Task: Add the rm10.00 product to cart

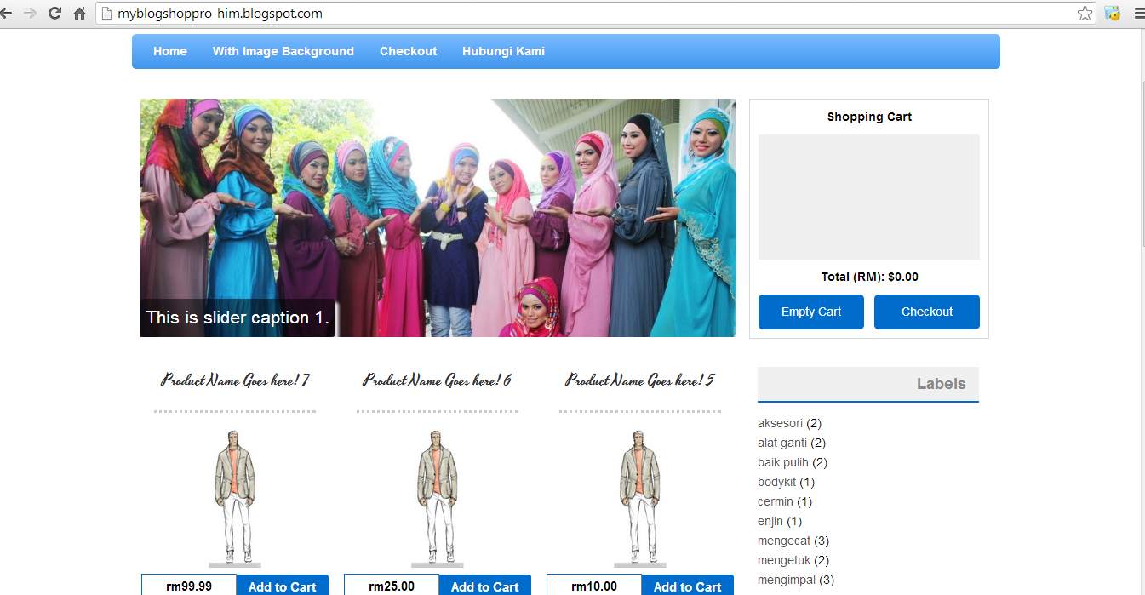Action: pyautogui.click(x=687, y=586)
